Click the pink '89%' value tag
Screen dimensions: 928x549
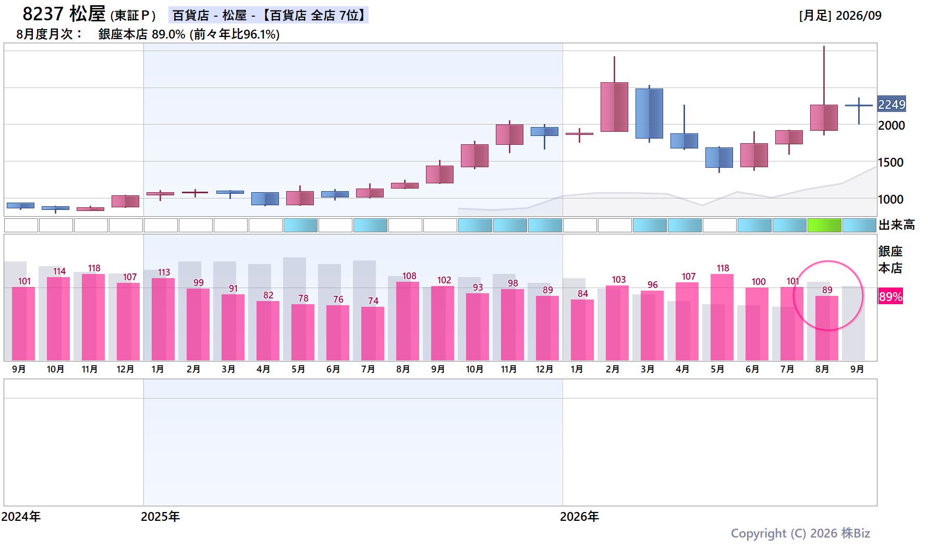(x=890, y=296)
